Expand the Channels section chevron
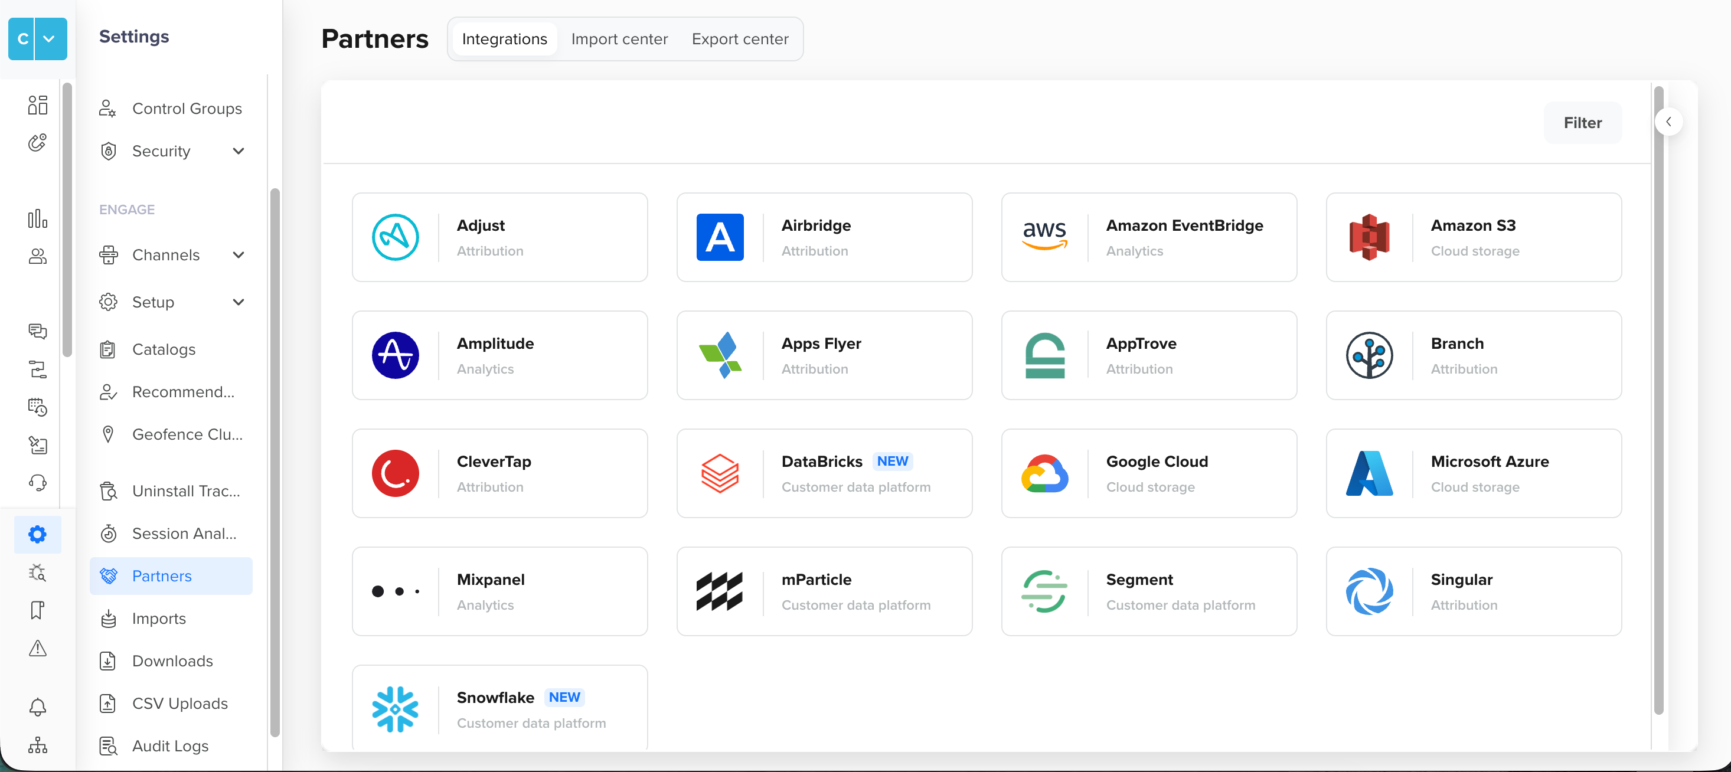The height and width of the screenshot is (772, 1731). (x=238, y=254)
